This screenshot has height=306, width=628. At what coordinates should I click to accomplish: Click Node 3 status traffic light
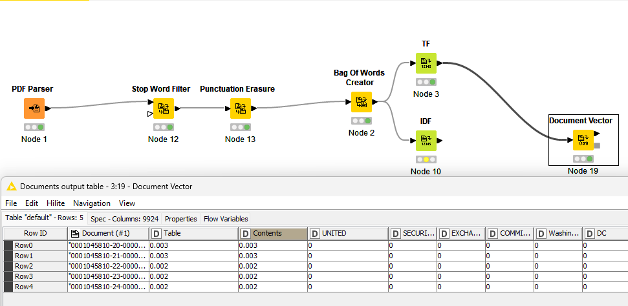(x=426, y=82)
